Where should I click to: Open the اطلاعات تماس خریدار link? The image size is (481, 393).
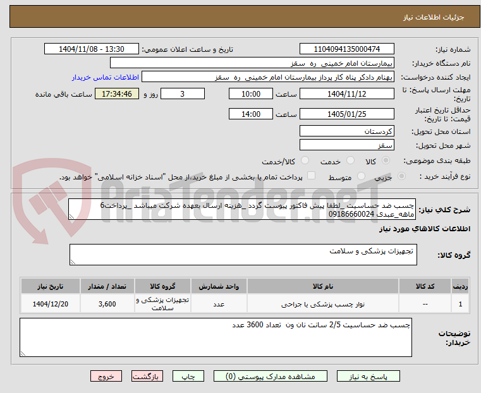(x=106, y=77)
